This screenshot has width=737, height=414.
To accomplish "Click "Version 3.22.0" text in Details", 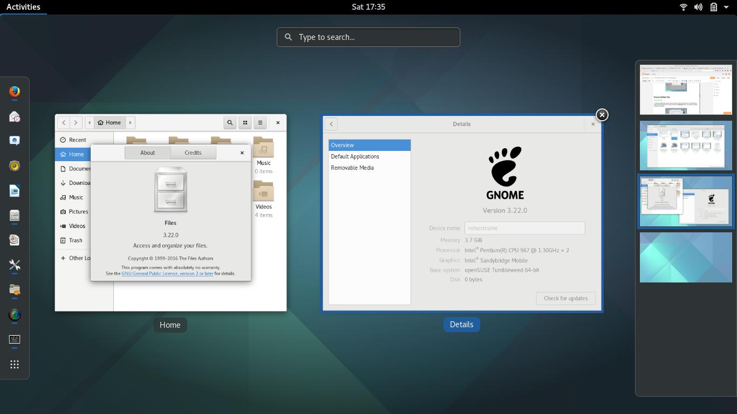I will (505, 210).
